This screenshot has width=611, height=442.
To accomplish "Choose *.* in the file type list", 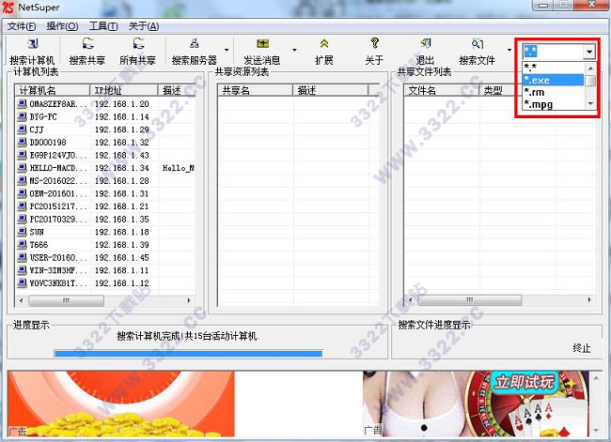I will tap(553, 69).
